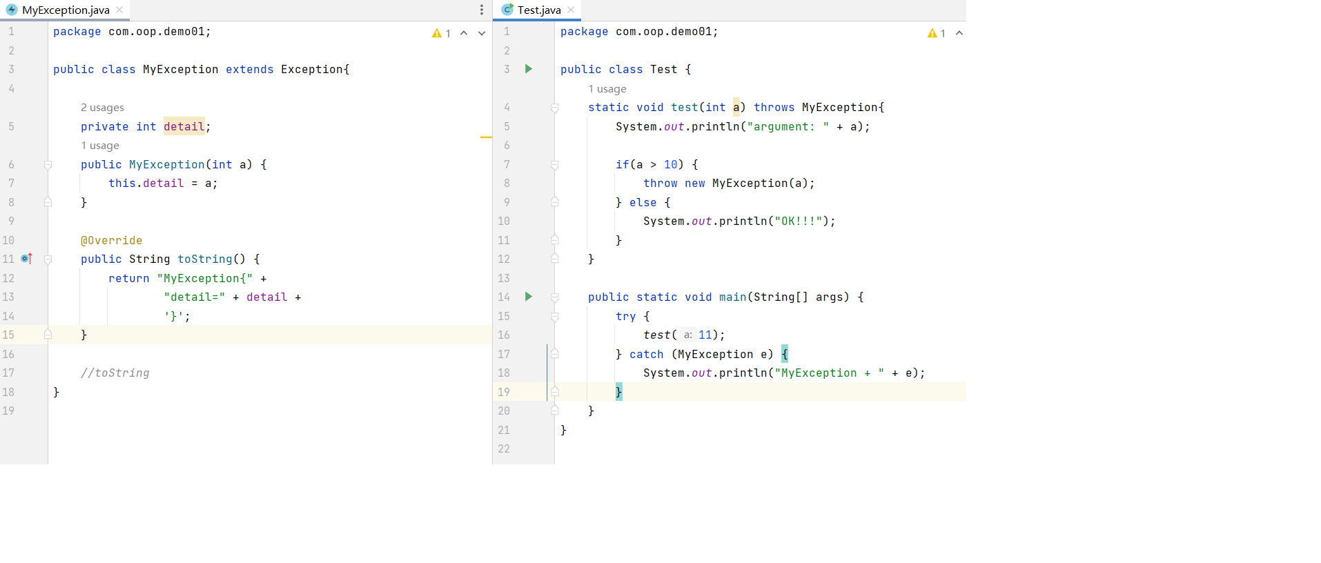Click fold end marker of toString method

tap(48, 335)
